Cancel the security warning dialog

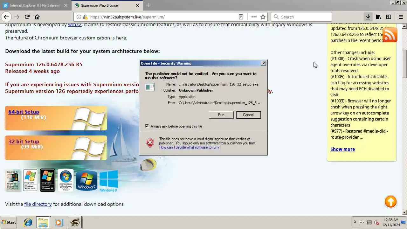pos(248,115)
